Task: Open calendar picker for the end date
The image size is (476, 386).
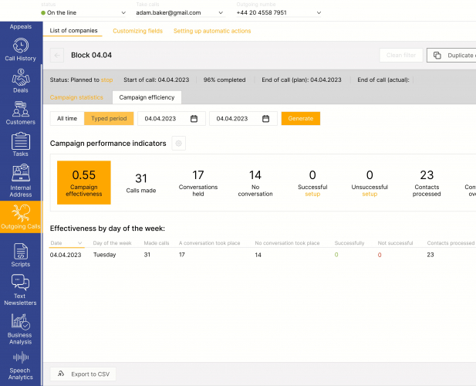Action: pyautogui.click(x=265, y=118)
